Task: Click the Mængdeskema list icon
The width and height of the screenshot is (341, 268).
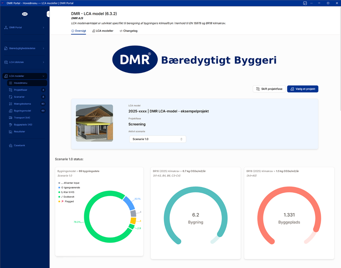Action: point(10,104)
